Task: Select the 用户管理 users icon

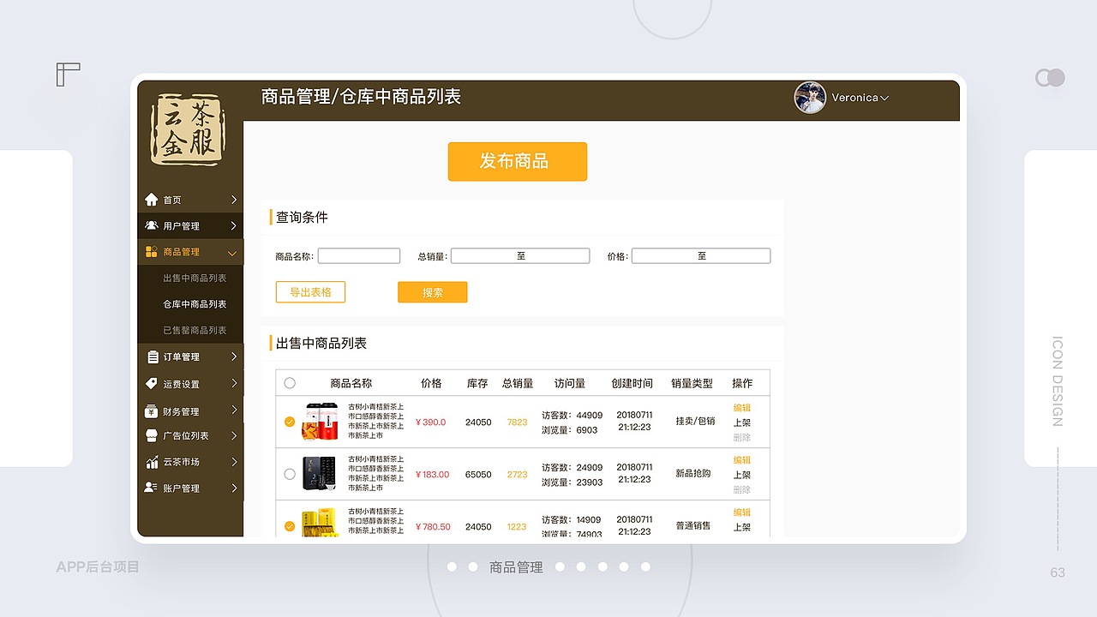Action: point(150,225)
